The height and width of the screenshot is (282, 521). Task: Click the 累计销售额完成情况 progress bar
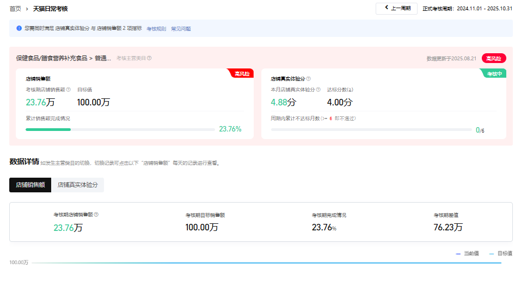pos(120,129)
